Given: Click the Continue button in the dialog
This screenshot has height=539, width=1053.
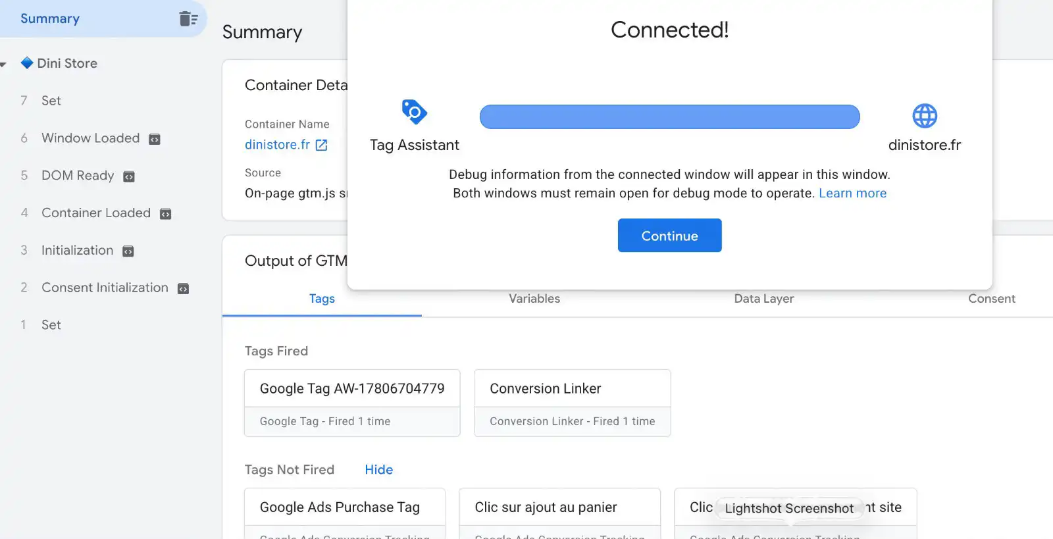Looking at the screenshot, I should point(670,236).
